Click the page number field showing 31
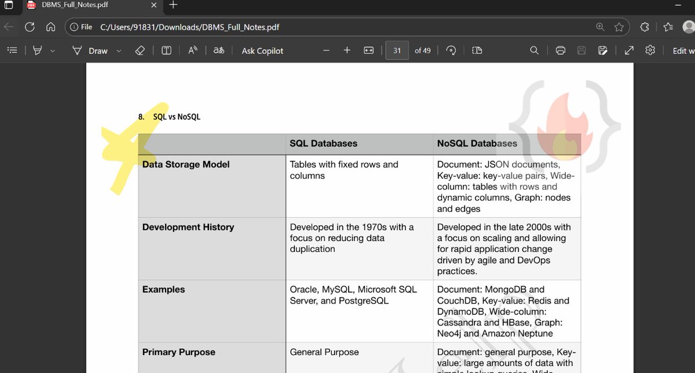The image size is (695, 373). [x=397, y=50]
